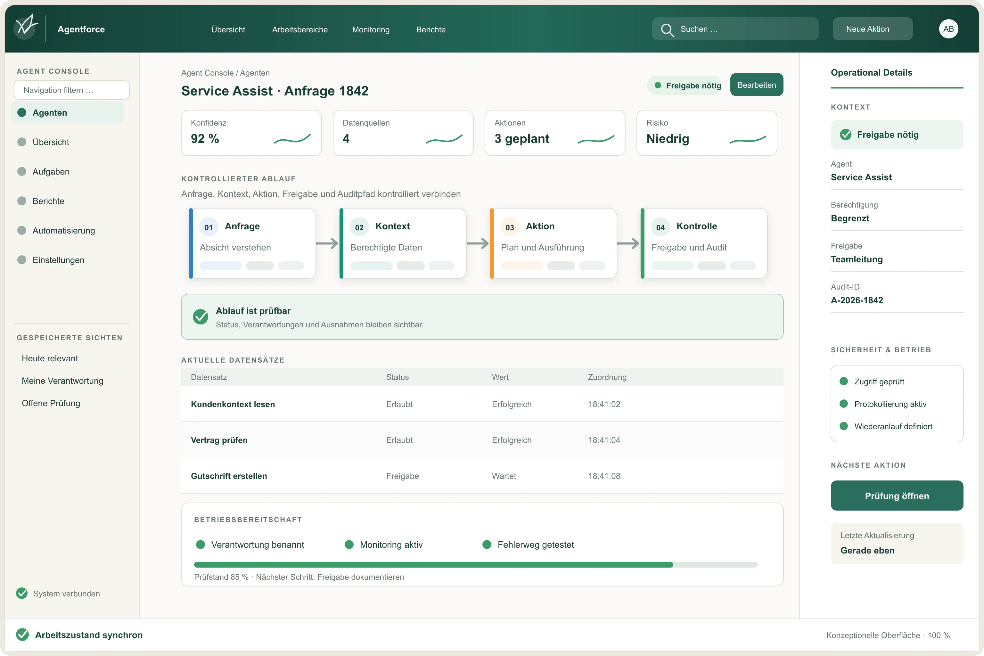984x656 pixels.
Task: Click the Arbeitszustand synchron checkmark icon
Action: coord(22,635)
